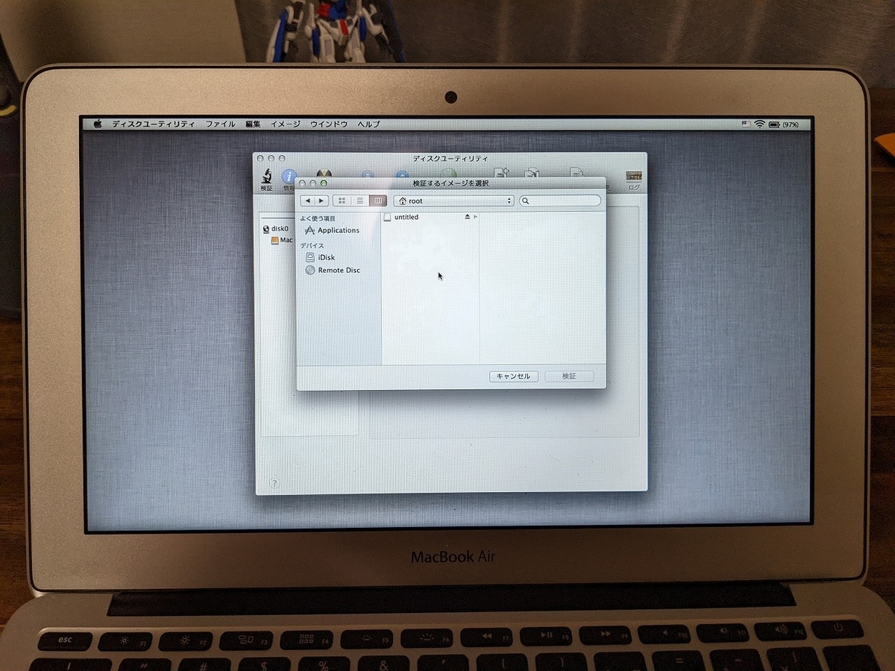Switch to column view in file dialog
This screenshot has width=895, height=671.
click(x=378, y=201)
